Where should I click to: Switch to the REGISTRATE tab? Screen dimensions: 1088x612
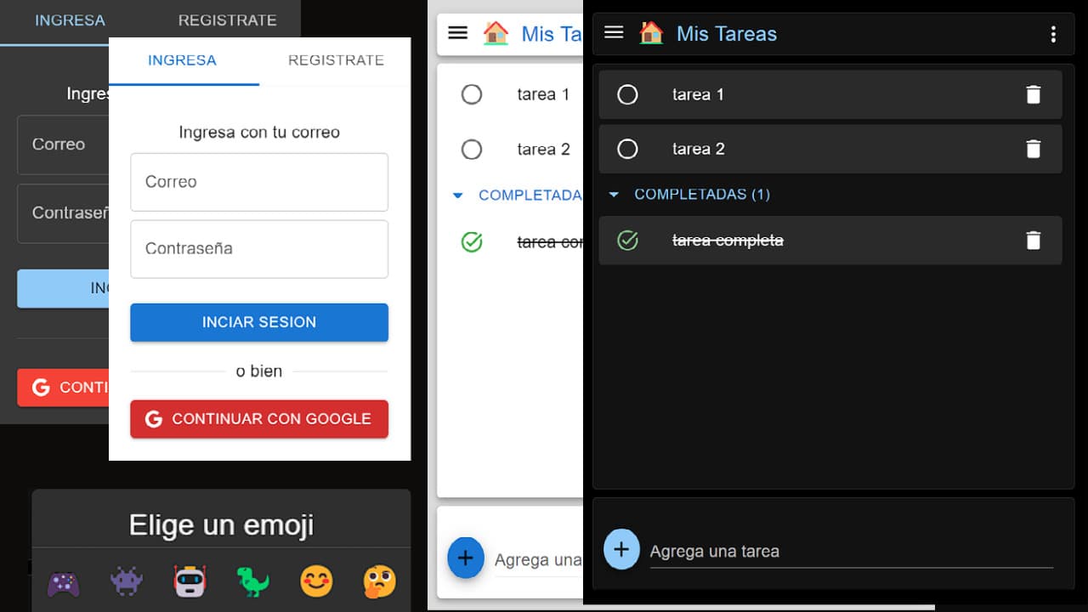[336, 59]
